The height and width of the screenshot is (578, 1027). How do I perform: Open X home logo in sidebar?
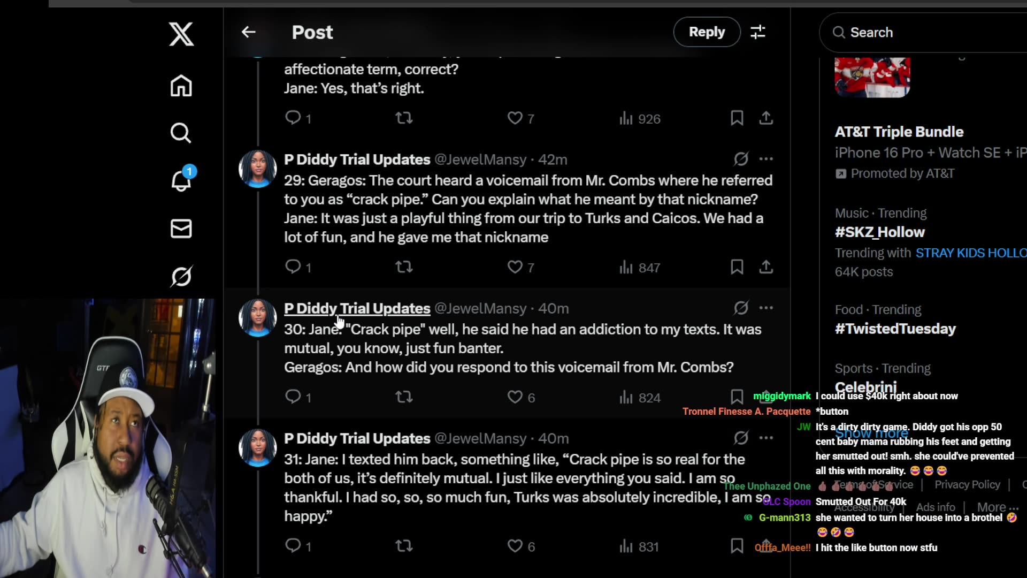pyautogui.click(x=181, y=34)
